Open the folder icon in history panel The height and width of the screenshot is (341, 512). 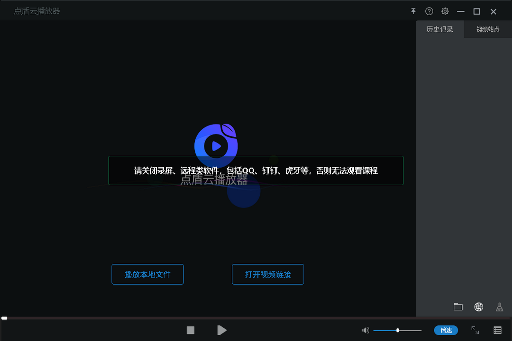click(458, 307)
